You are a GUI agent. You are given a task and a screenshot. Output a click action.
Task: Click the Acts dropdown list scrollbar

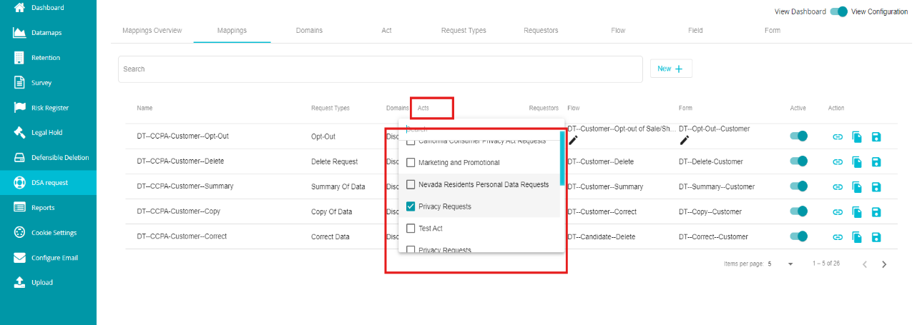562,159
